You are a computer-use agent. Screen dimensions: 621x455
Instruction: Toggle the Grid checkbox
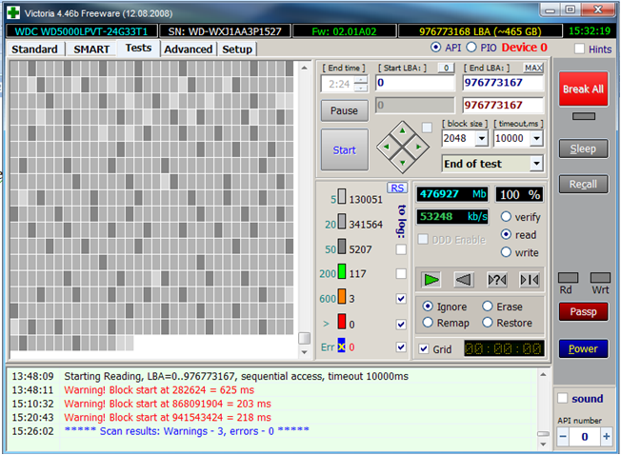coord(424,349)
